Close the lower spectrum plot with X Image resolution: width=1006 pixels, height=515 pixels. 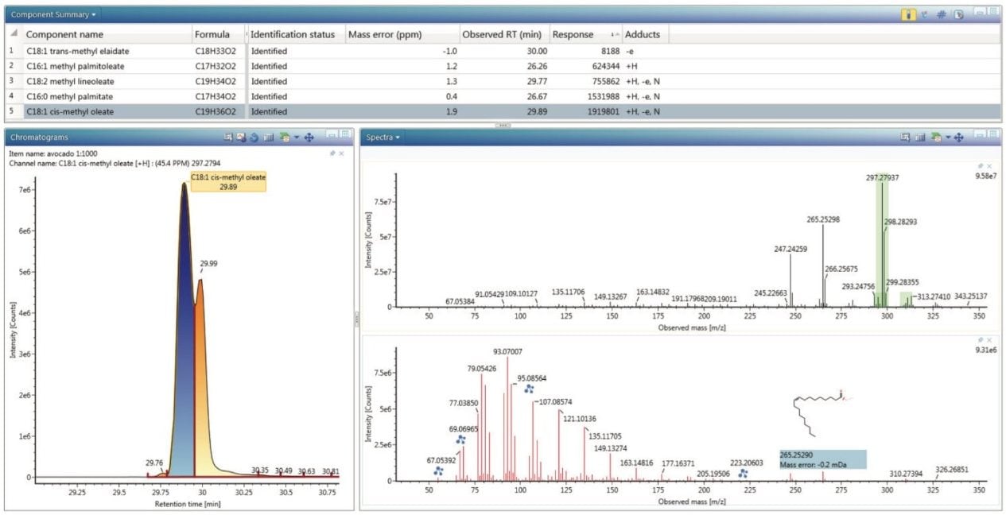989,339
